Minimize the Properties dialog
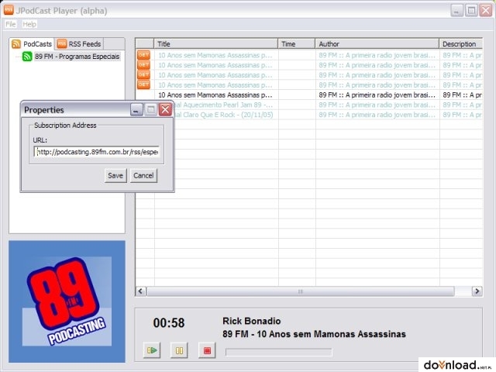 pos(136,110)
